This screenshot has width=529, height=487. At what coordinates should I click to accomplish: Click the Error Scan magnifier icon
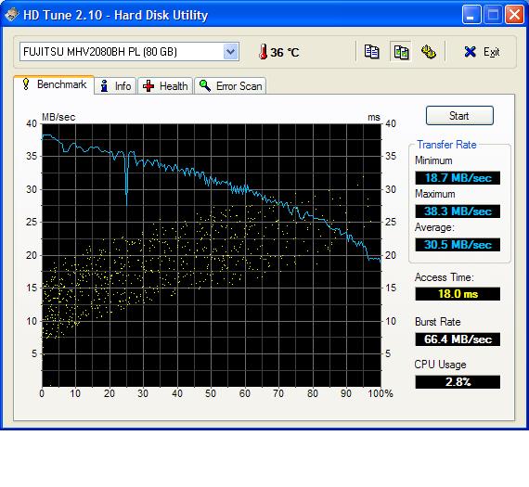(x=205, y=85)
